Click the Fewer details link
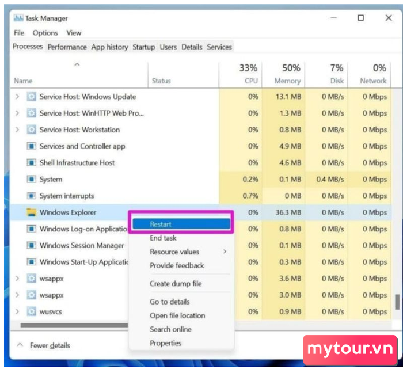403x373 pixels. pos(50,345)
